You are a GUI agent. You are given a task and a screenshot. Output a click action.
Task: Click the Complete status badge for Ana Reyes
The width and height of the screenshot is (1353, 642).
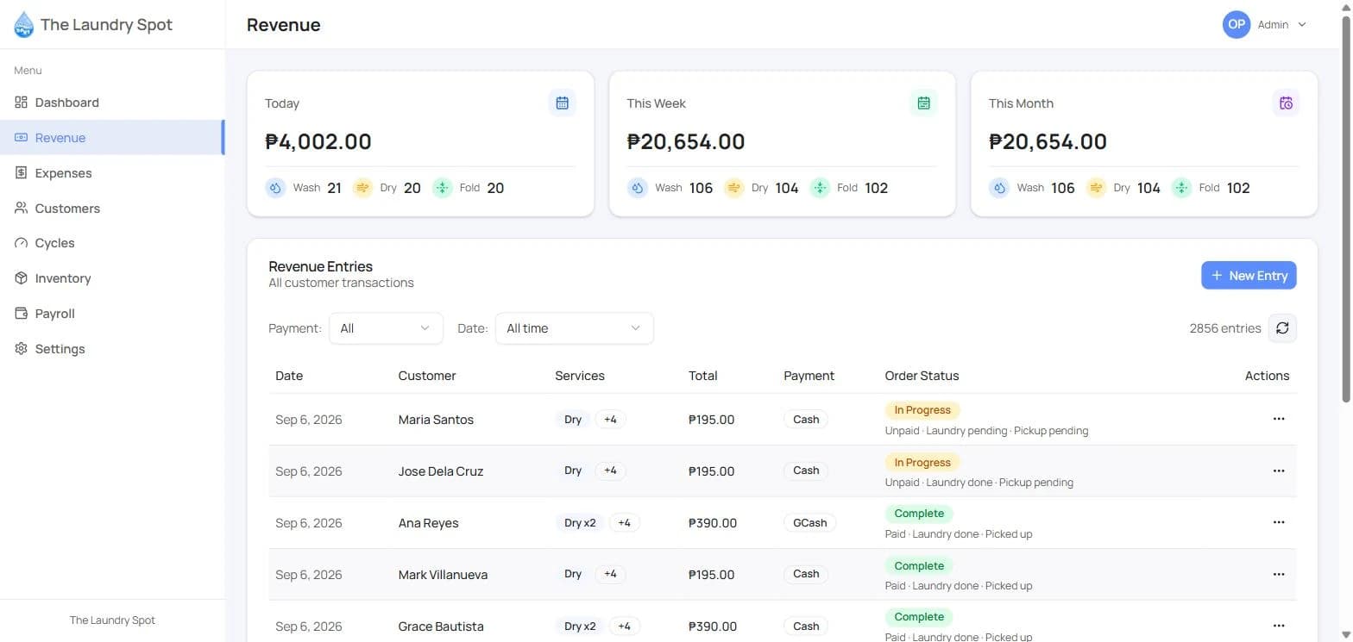(x=919, y=514)
